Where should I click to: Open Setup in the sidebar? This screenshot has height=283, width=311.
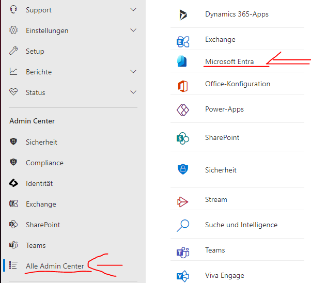[35, 51]
